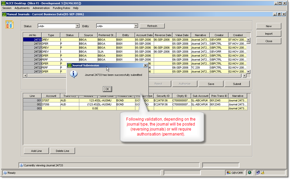Viewport: 290px width, 179px height.
Task: Click the green globe status bar icon
Action: coord(249,173)
